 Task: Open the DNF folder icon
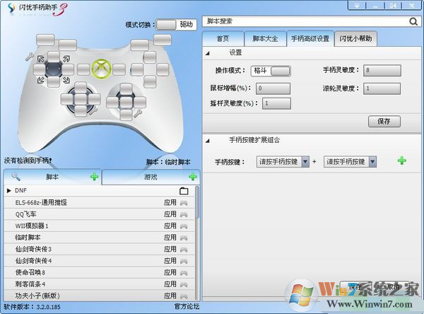coord(184,191)
